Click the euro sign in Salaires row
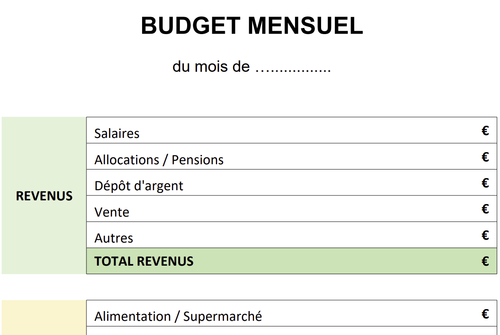 [x=485, y=131]
